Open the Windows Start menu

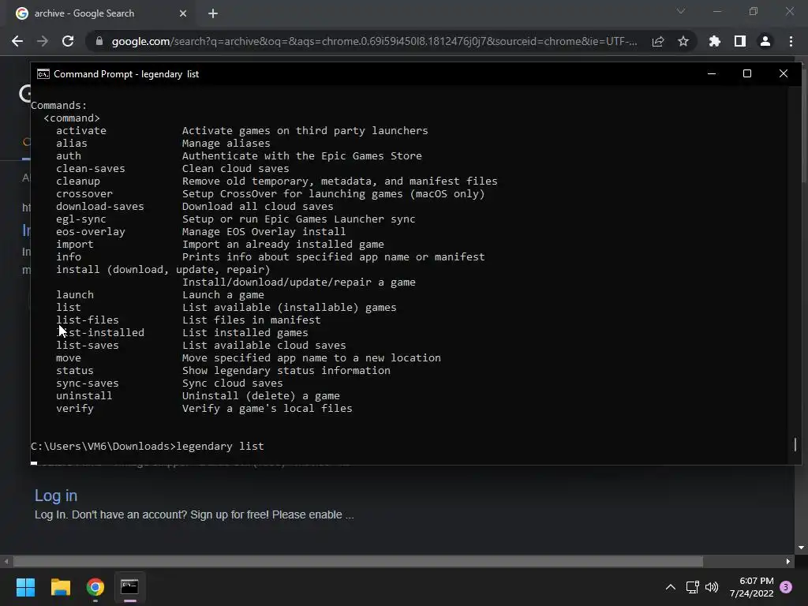(25, 587)
